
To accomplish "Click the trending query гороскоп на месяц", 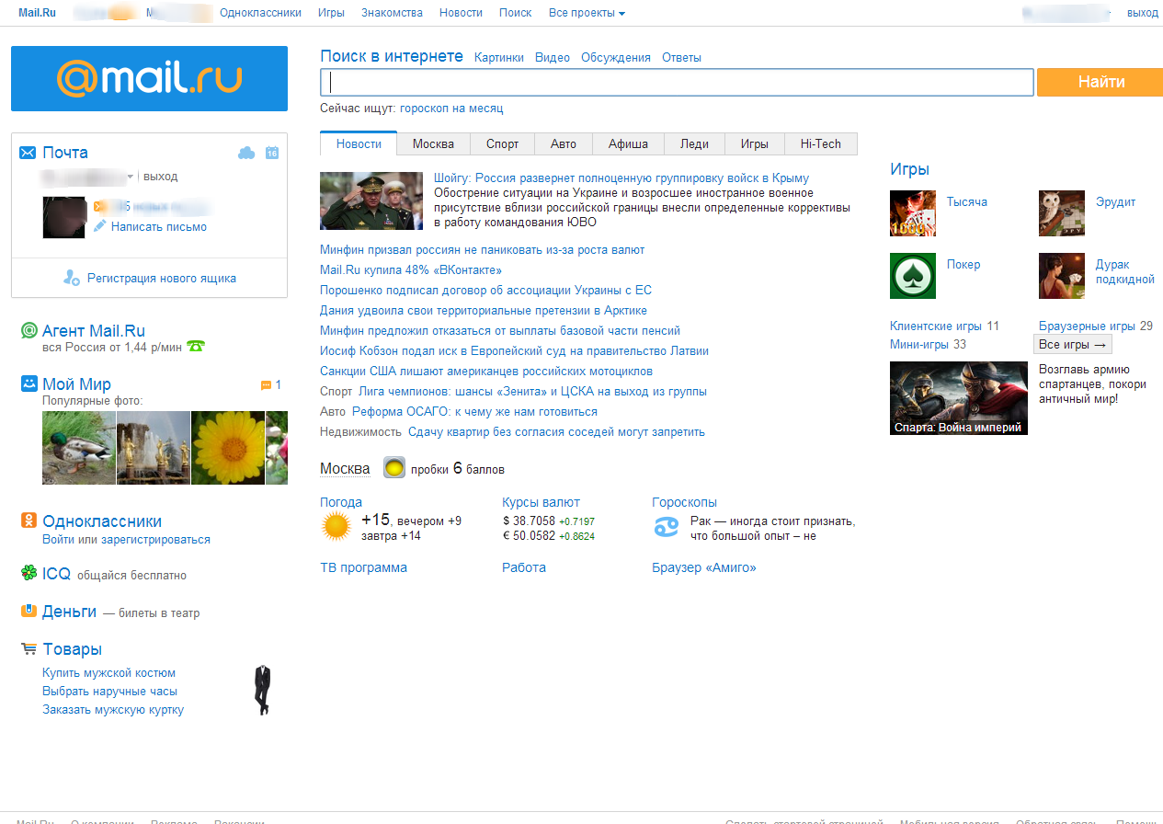I will point(451,108).
